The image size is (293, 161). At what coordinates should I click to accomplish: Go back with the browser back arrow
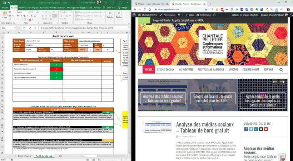(x=135, y=9)
